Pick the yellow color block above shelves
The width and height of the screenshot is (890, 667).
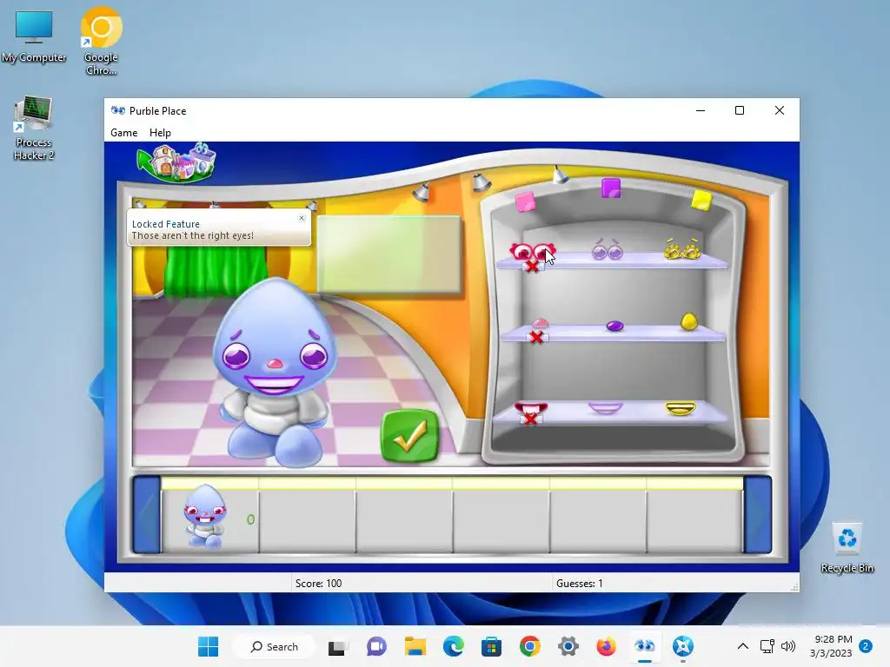[x=701, y=201]
